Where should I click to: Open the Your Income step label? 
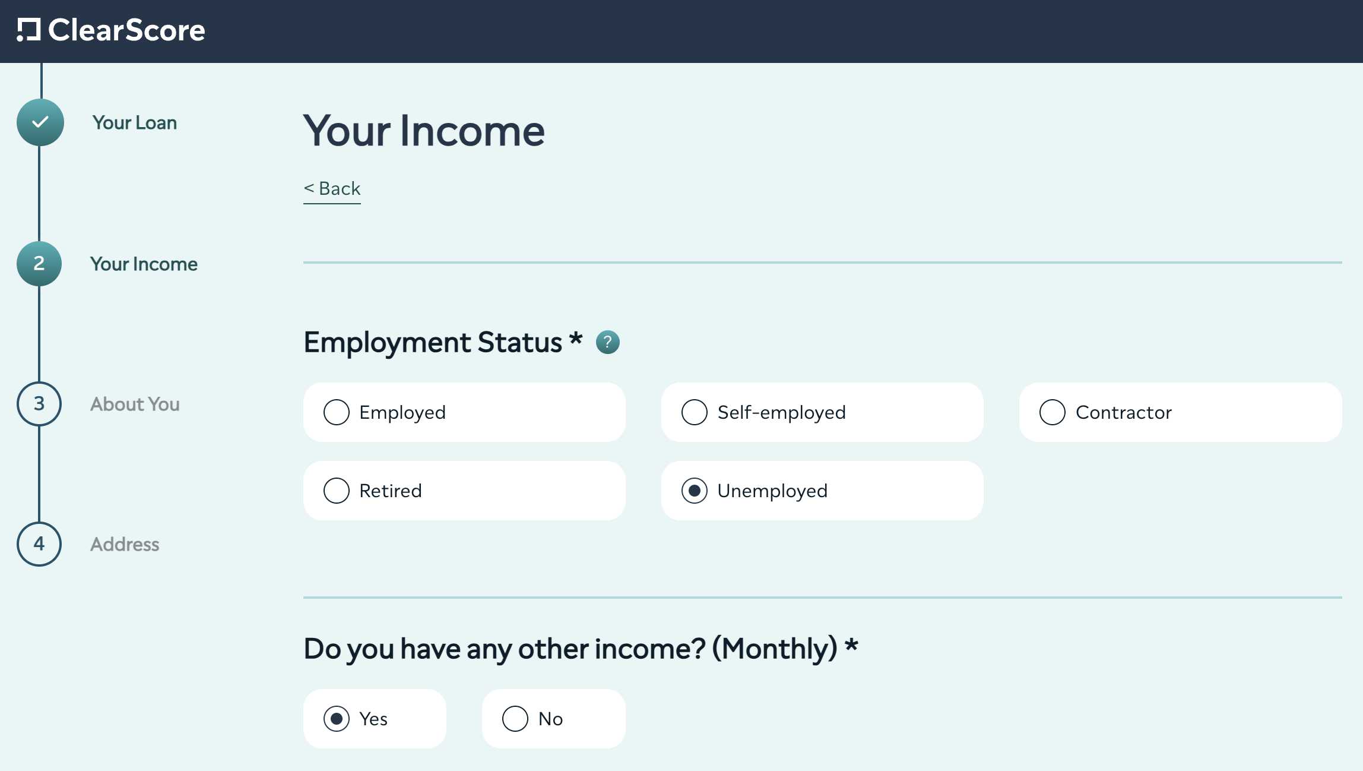(x=144, y=264)
